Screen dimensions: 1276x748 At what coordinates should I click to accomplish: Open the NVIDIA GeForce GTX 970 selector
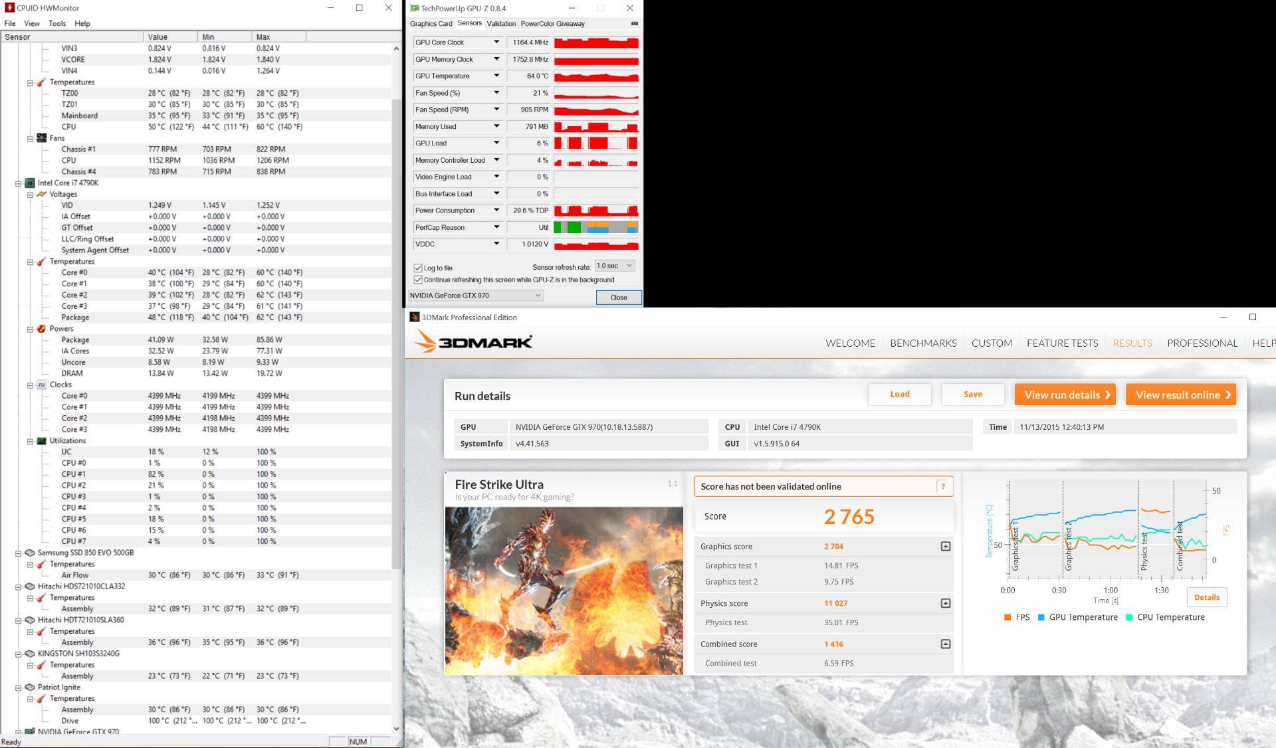coord(475,296)
